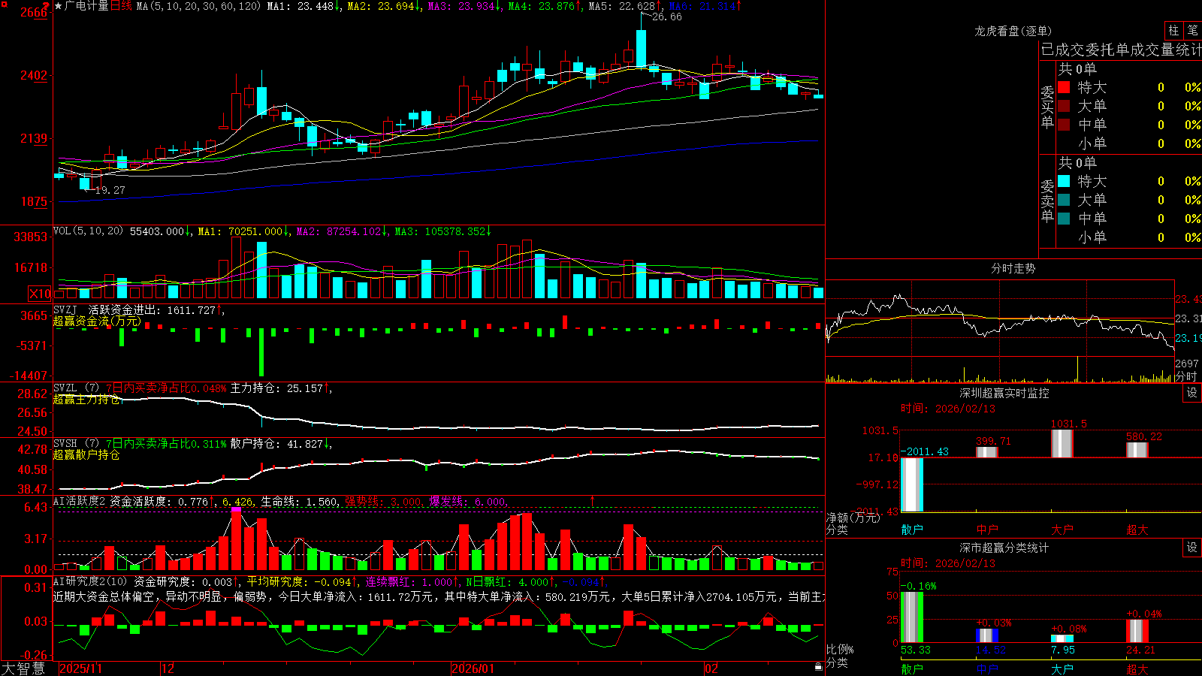Click the 24.21 超大 percentage value
The image size is (1202, 676).
[x=1140, y=650]
